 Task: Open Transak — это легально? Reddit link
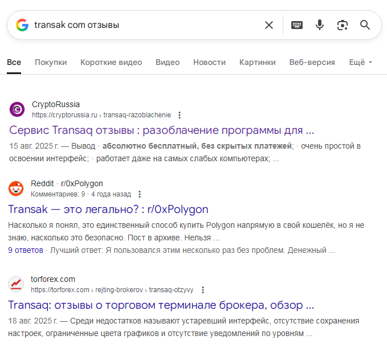pyautogui.click(x=108, y=209)
